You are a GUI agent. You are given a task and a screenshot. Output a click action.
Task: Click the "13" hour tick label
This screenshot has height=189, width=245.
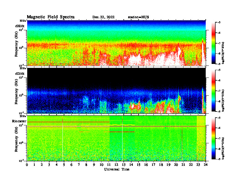pyautogui.click(x=124, y=165)
